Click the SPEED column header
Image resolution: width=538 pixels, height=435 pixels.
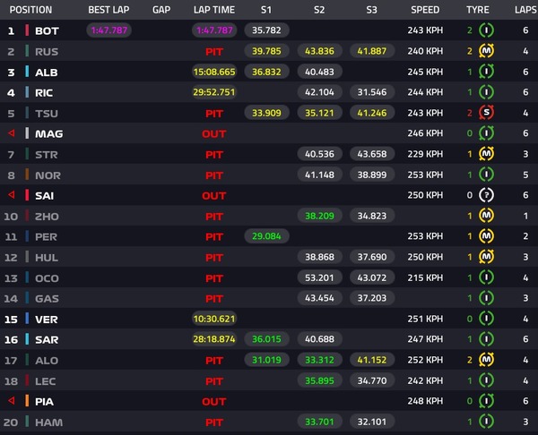tap(425, 10)
